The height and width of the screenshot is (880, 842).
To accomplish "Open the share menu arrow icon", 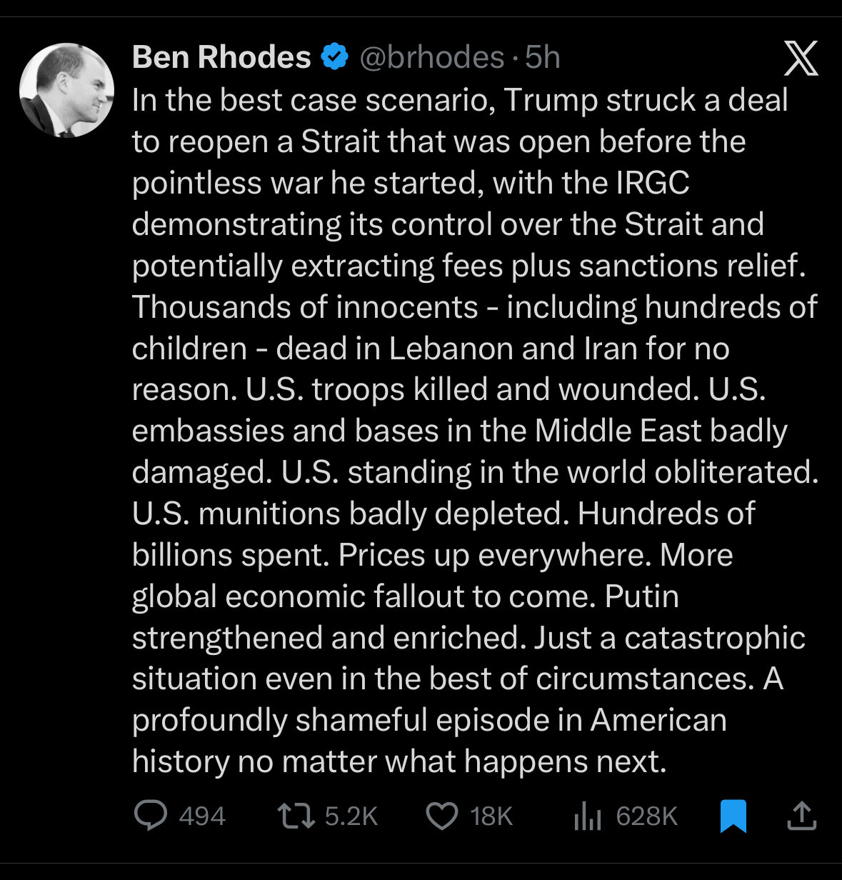I will click(x=801, y=816).
